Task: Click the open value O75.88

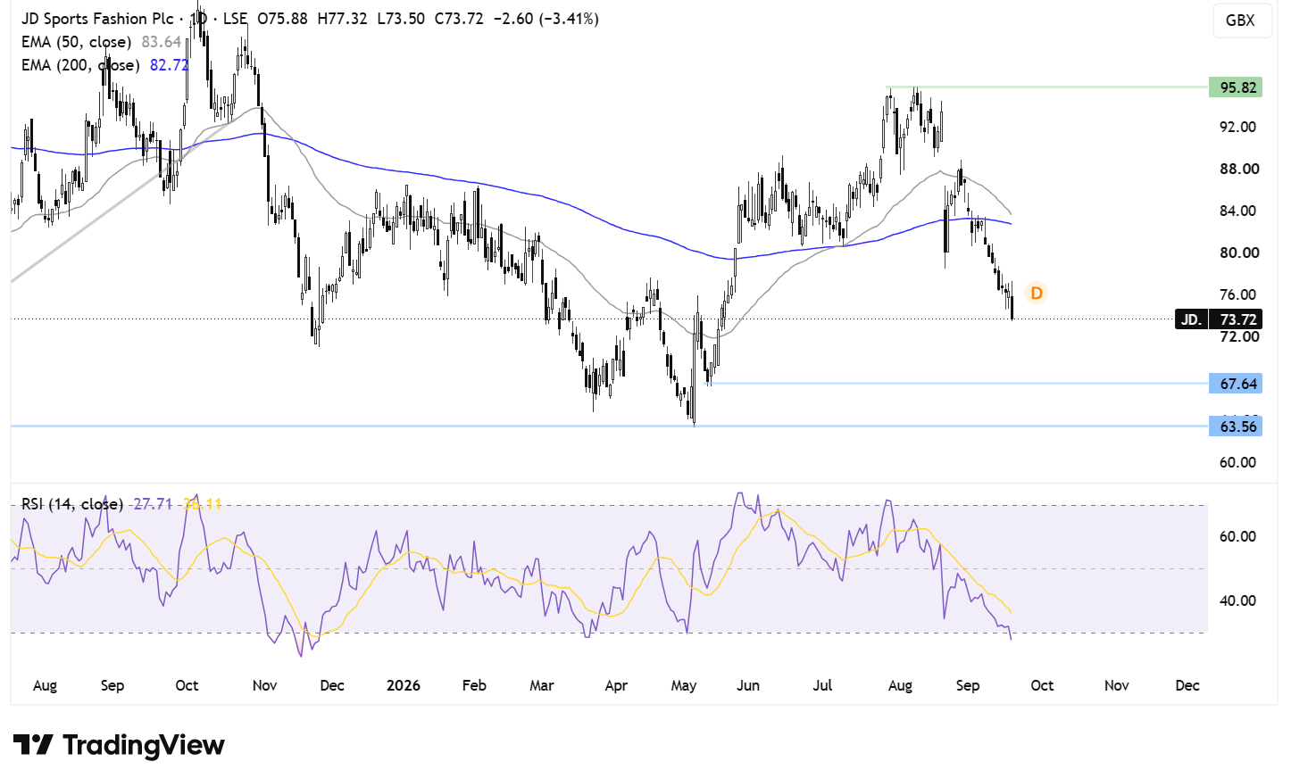Action: [x=282, y=19]
